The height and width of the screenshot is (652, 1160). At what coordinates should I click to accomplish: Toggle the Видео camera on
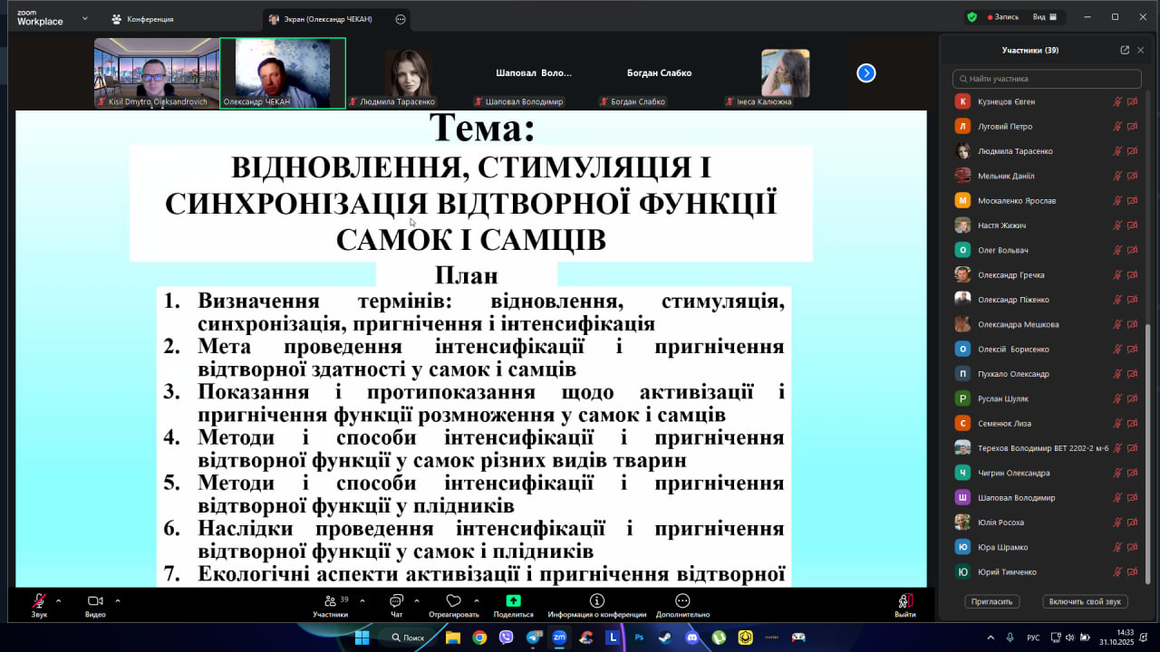(95, 601)
